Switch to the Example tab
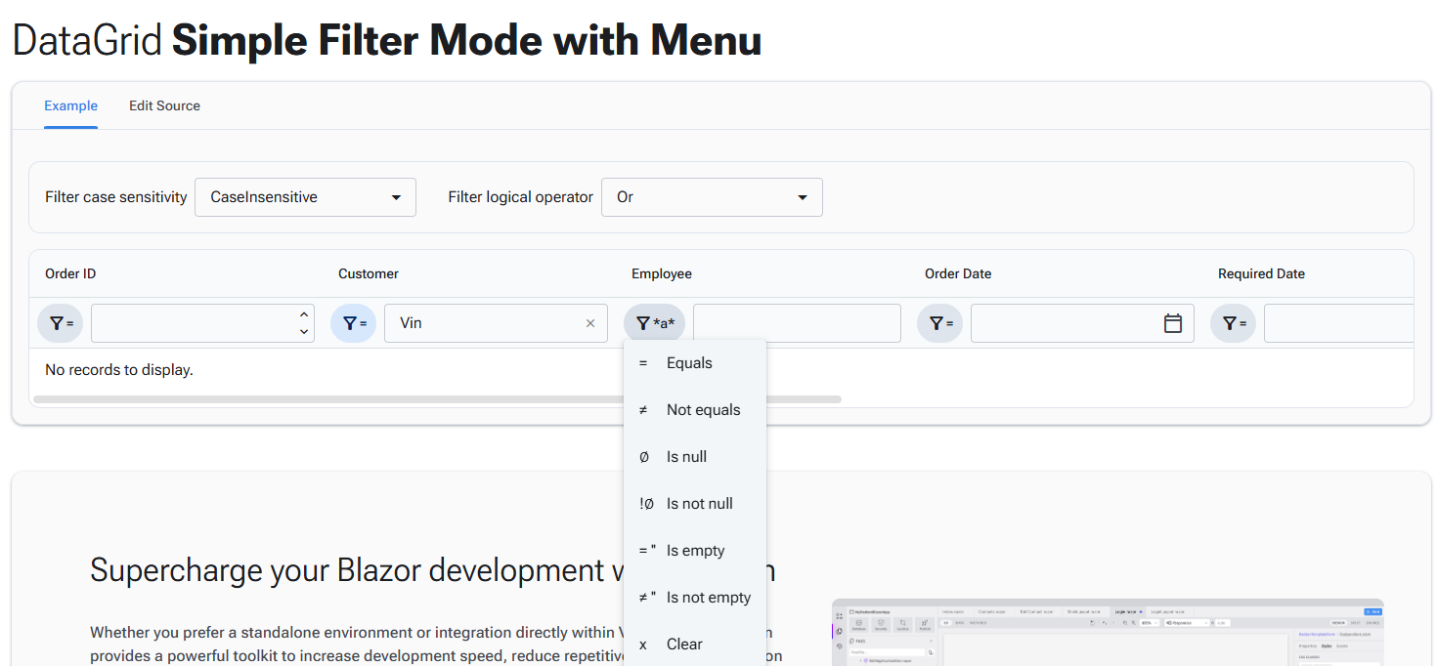This screenshot has height=666, width=1437. [70, 105]
